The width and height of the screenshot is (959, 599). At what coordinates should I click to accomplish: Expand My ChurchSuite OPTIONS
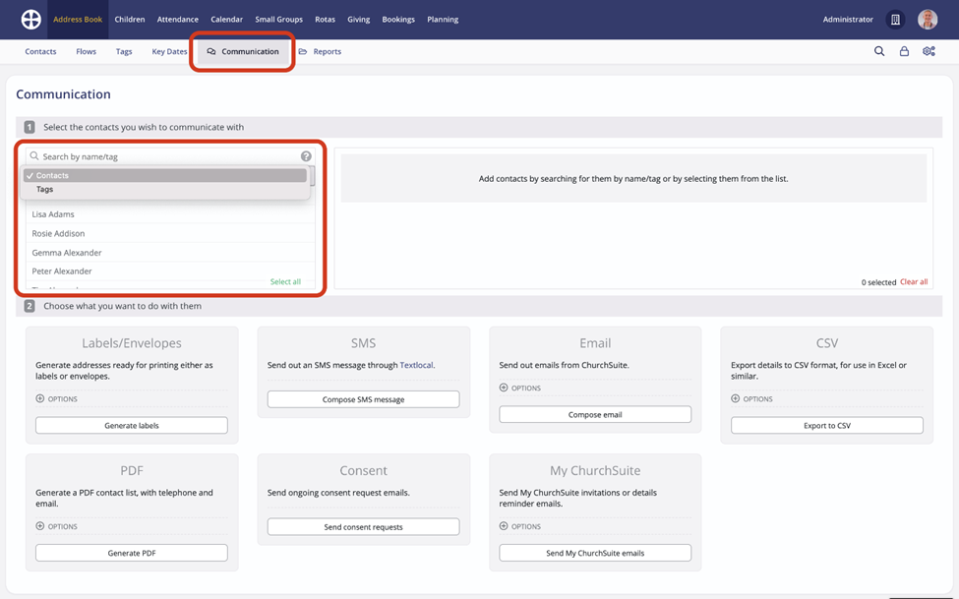point(520,526)
